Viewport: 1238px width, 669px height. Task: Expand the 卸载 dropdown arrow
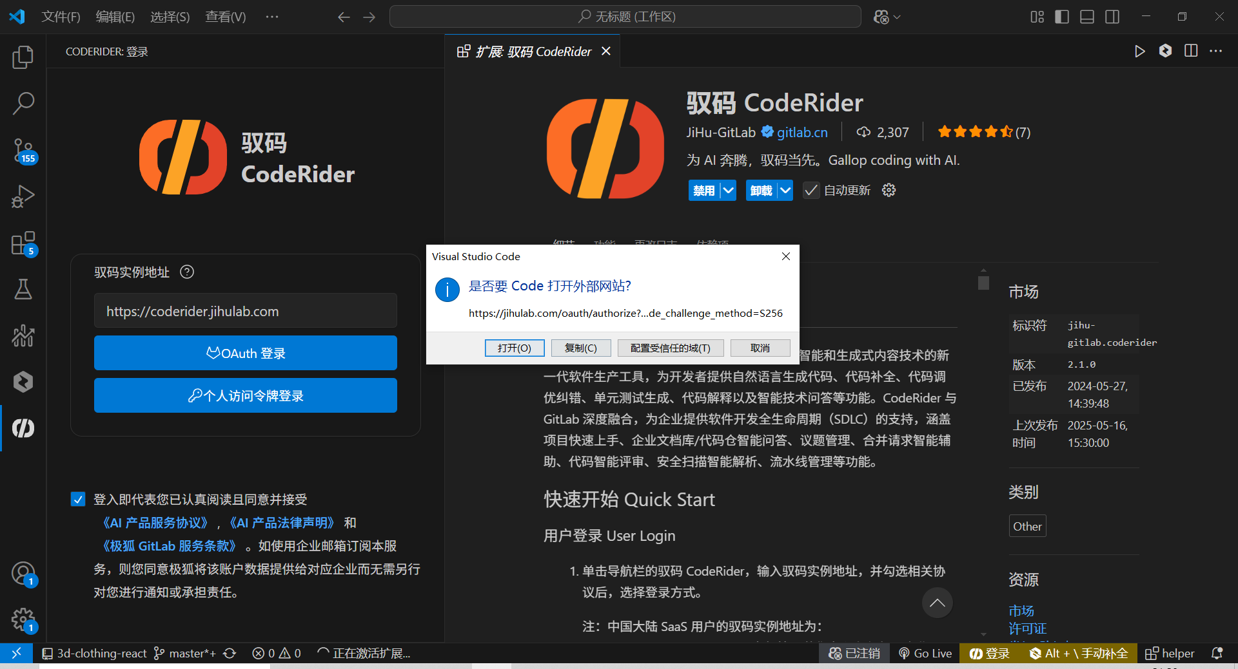tap(785, 191)
